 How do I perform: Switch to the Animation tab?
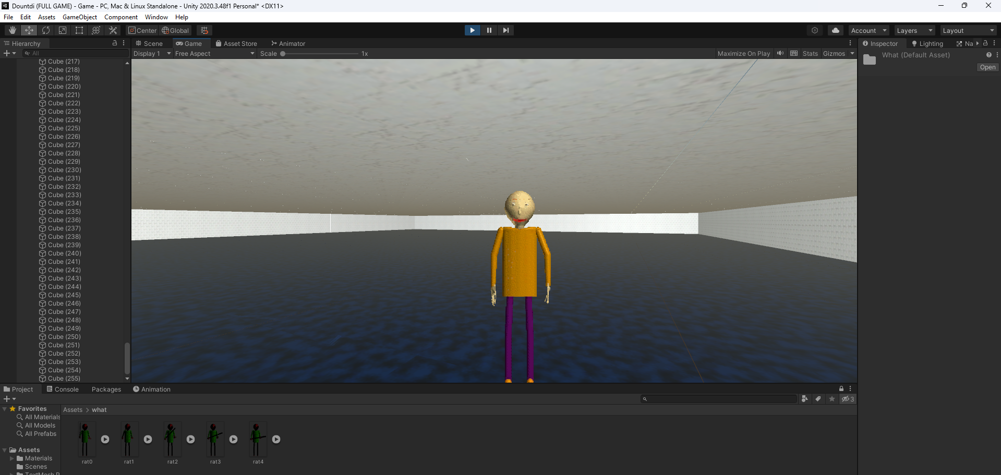[x=152, y=389]
